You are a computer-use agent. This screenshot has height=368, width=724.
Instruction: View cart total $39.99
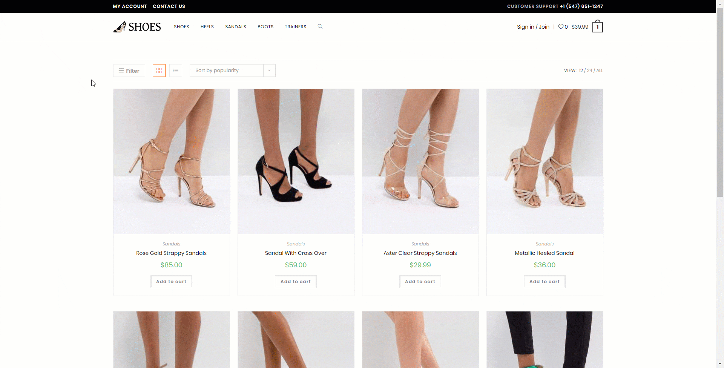(x=580, y=27)
